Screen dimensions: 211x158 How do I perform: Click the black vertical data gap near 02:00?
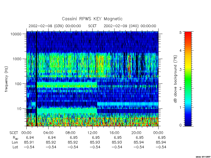pyautogui.click(x=36, y=79)
